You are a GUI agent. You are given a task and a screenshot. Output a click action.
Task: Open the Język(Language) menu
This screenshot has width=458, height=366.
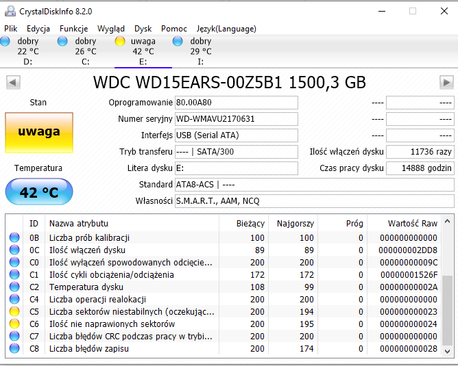point(226,29)
